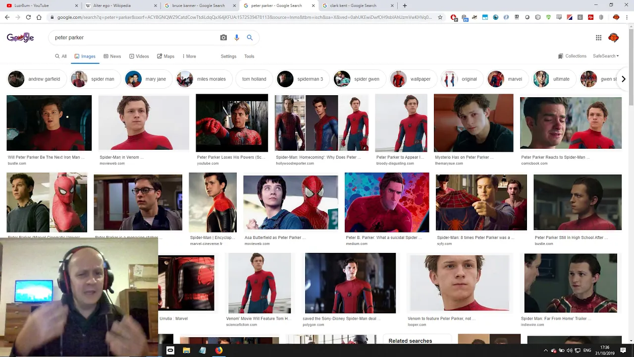
Task: Open Asa Butterfield as Peter Parker image
Action: click(x=291, y=203)
